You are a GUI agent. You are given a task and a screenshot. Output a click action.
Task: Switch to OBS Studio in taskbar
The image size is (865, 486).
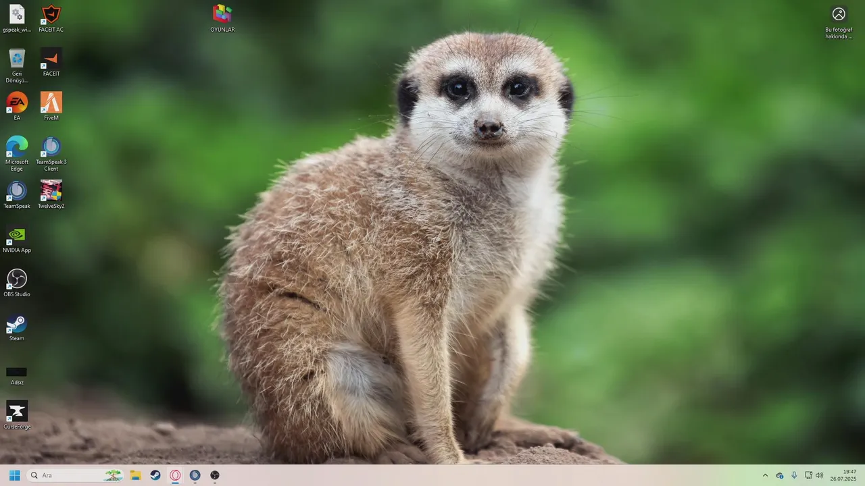215,475
